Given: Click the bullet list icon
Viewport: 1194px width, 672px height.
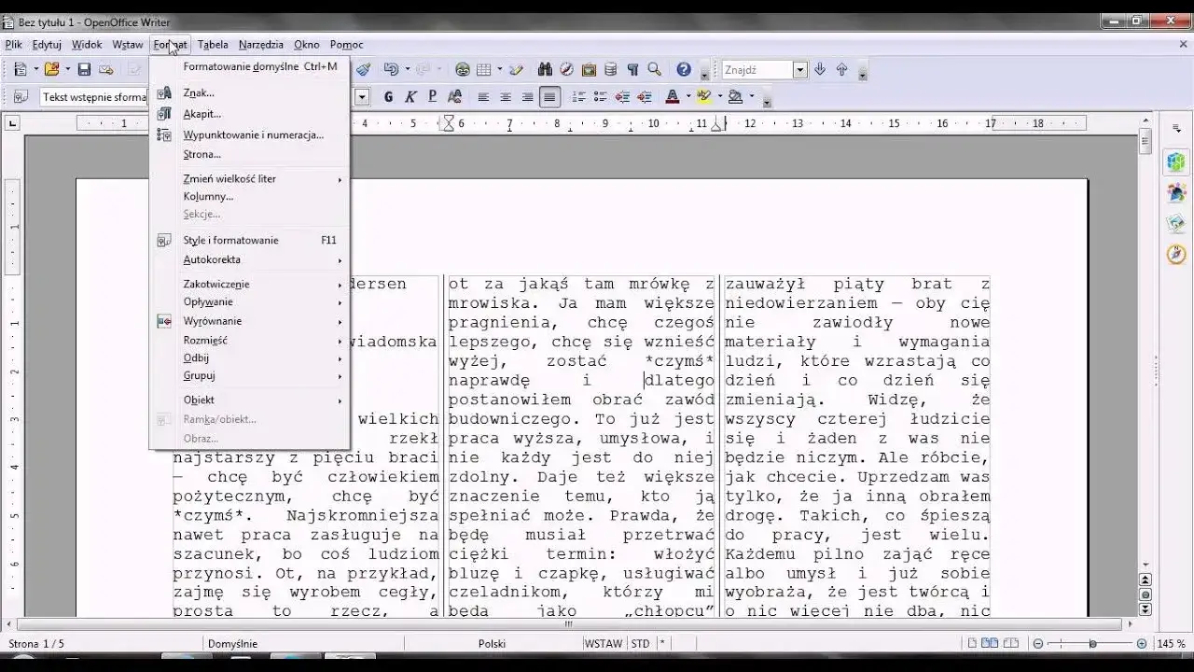Looking at the screenshot, I should tap(600, 96).
